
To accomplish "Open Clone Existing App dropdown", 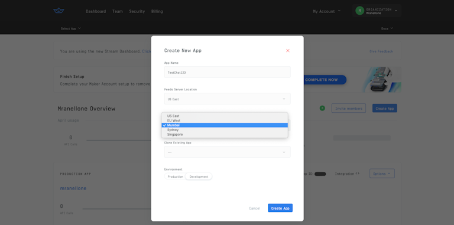I will coord(227,152).
